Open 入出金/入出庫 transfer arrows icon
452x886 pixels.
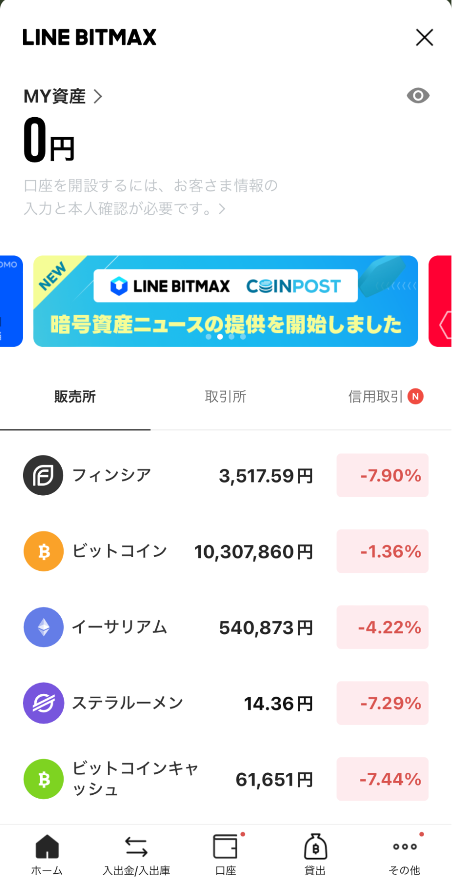click(136, 847)
